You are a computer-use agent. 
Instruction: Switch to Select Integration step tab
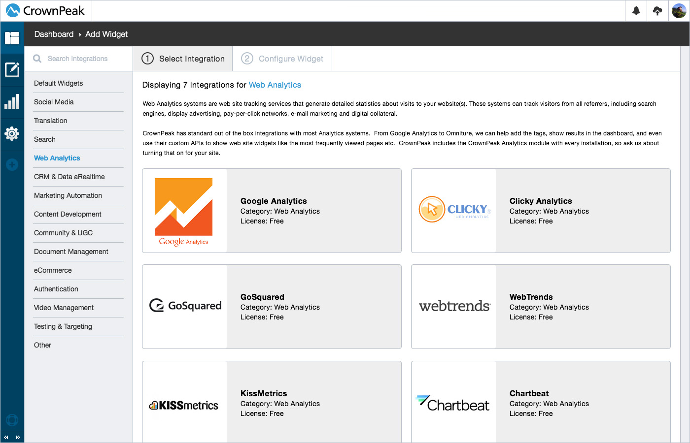(x=183, y=59)
